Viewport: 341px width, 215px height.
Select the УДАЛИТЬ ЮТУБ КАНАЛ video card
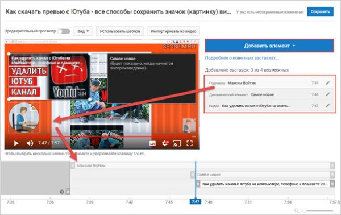coord(49,77)
